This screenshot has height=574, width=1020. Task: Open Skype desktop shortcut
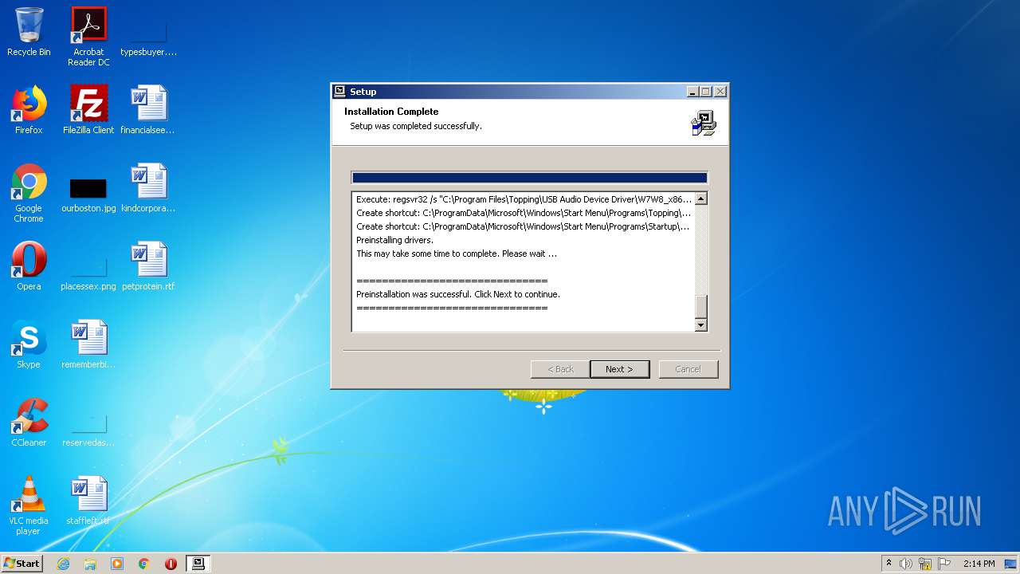pyautogui.click(x=29, y=344)
